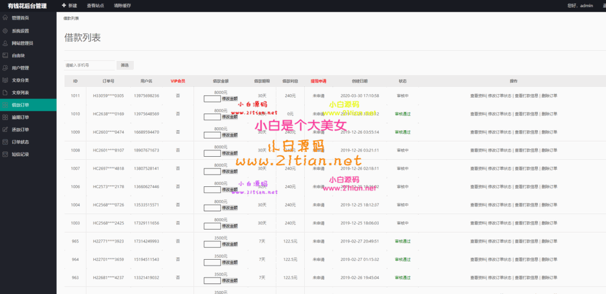Viewport: 606px width, 294px height.
Task: Click 修改订单状态 for order 1009
Action: [x=499, y=132]
